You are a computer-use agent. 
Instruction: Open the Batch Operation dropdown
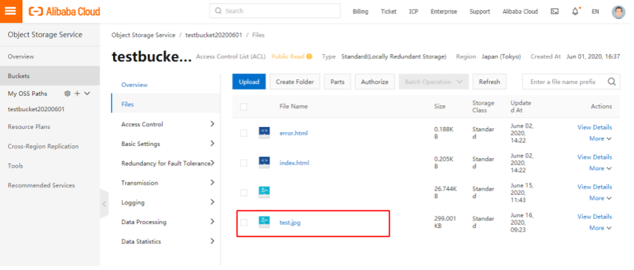pyautogui.click(x=433, y=82)
